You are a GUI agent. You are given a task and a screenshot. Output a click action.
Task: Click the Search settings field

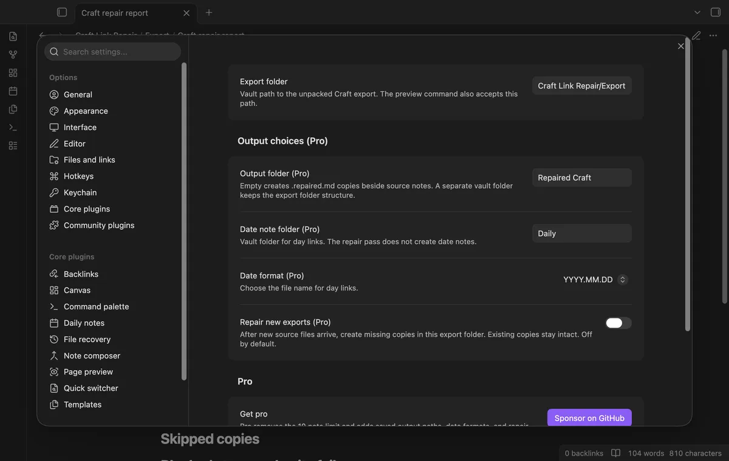tap(112, 52)
